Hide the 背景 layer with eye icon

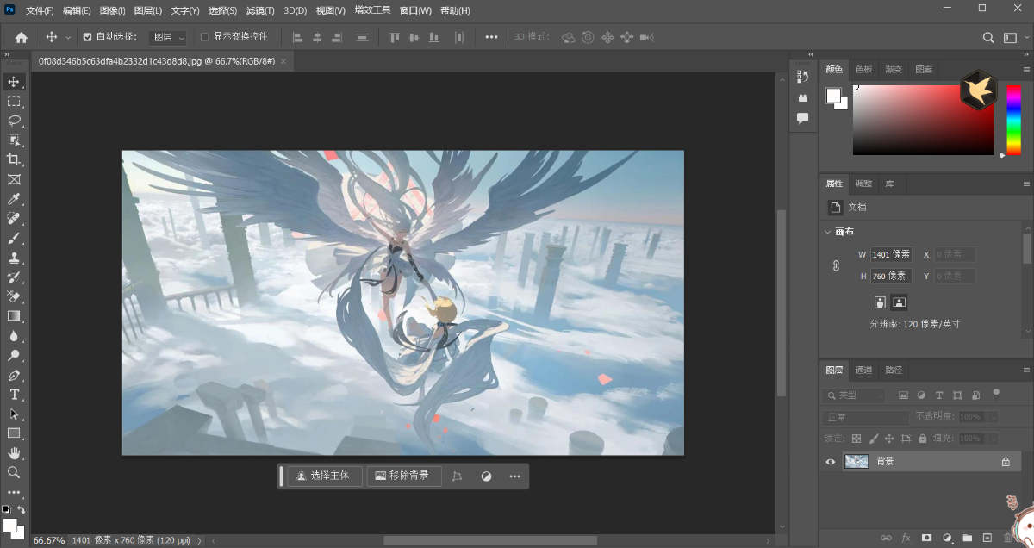[831, 462]
